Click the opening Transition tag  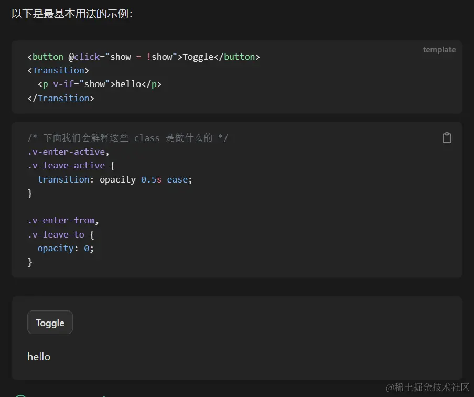[58, 70]
